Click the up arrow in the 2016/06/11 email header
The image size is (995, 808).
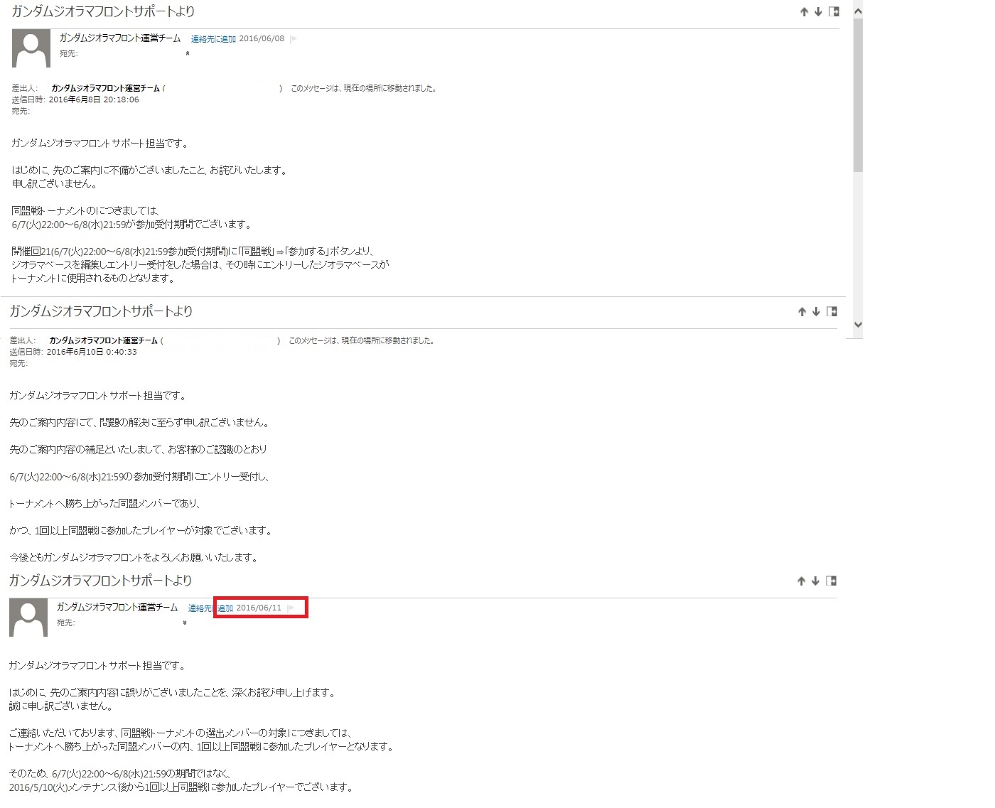pyautogui.click(x=801, y=581)
